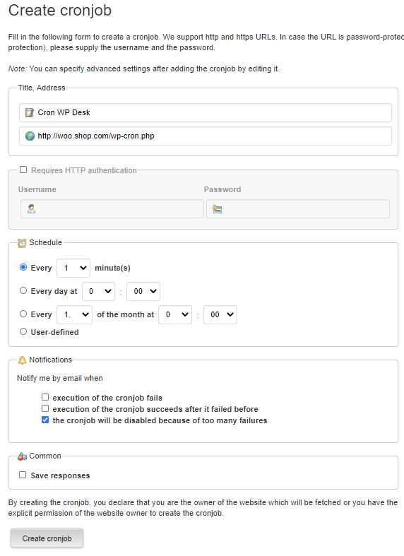Click the notepad icon beside the title
The image size is (404, 556).
point(30,113)
